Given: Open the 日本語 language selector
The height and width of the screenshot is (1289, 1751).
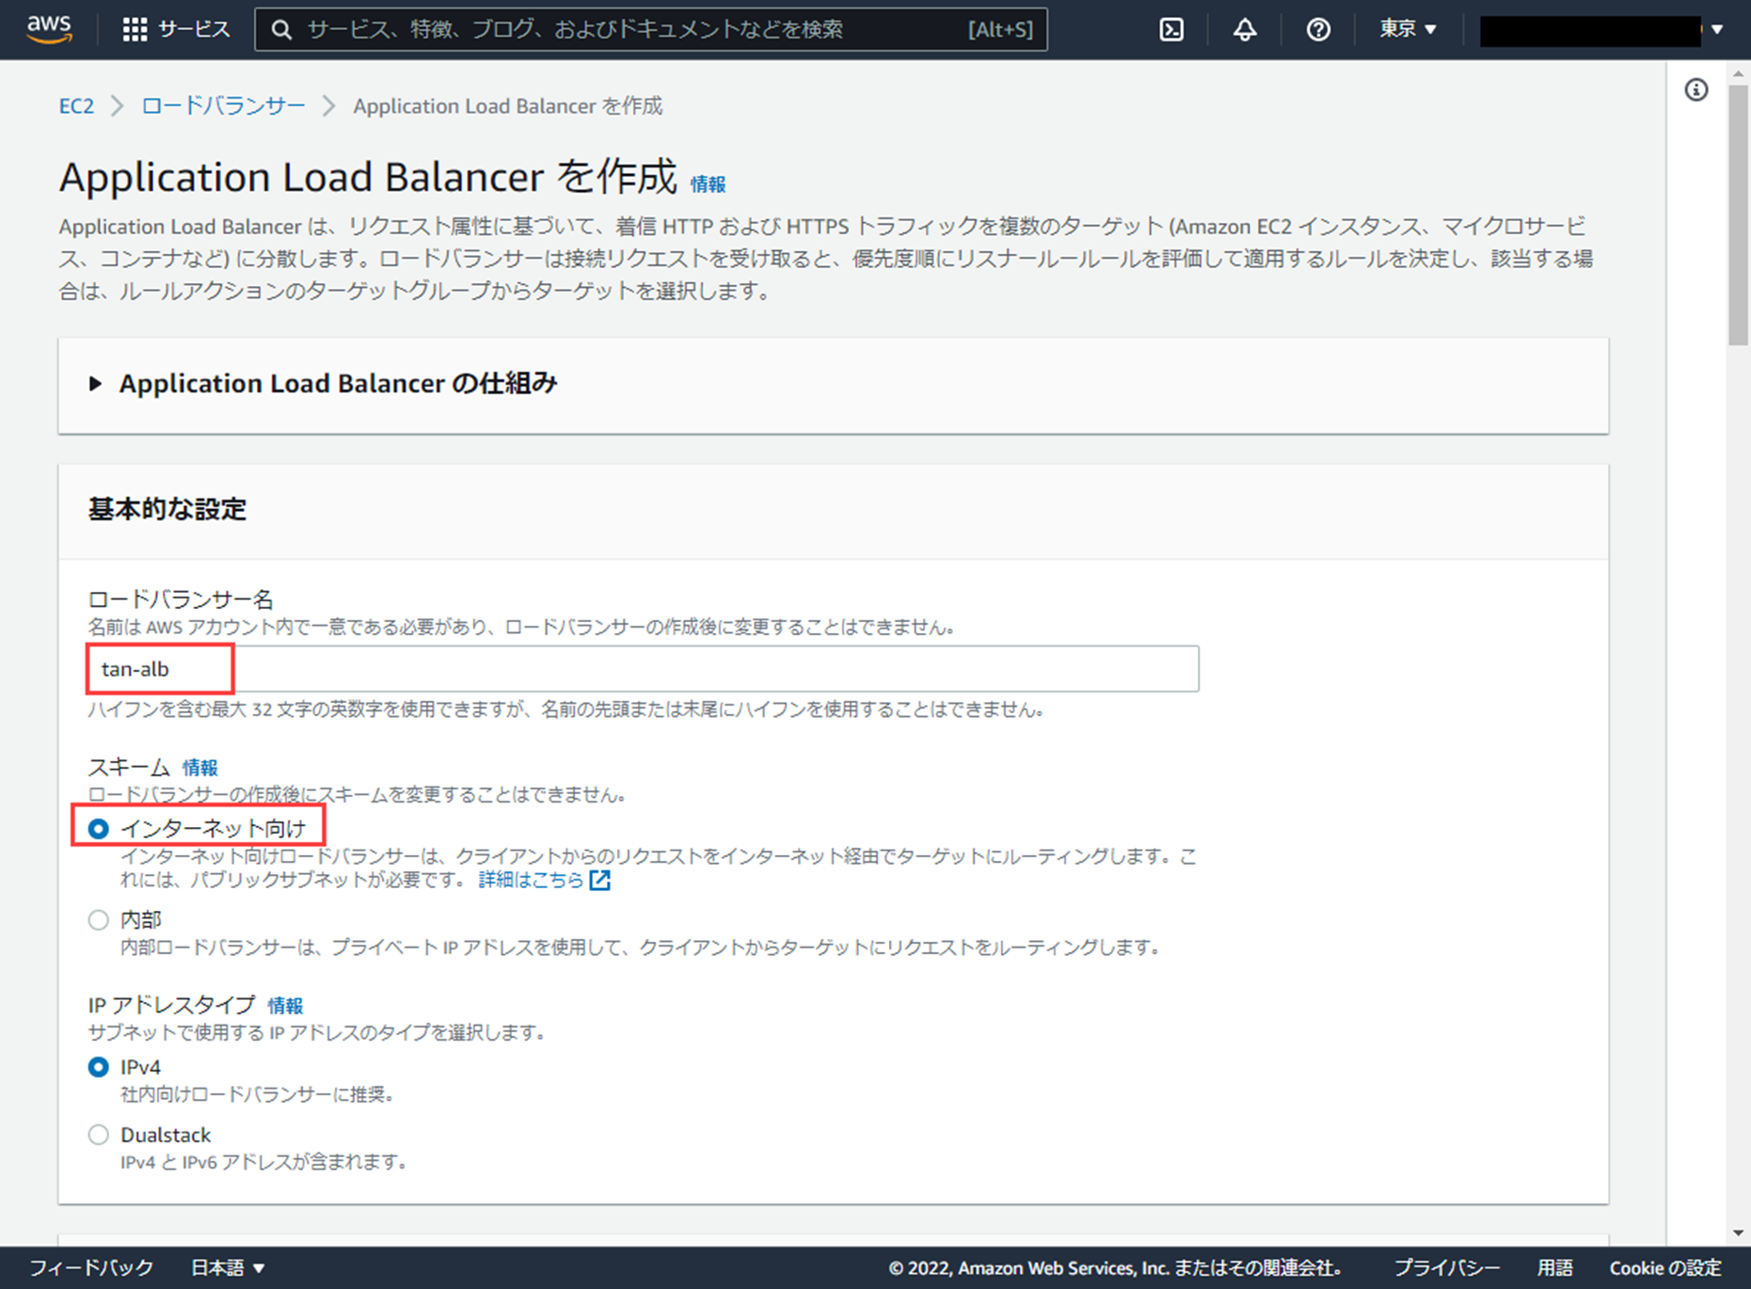Looking at the screenshot, I should click(x=228, y=1268).
